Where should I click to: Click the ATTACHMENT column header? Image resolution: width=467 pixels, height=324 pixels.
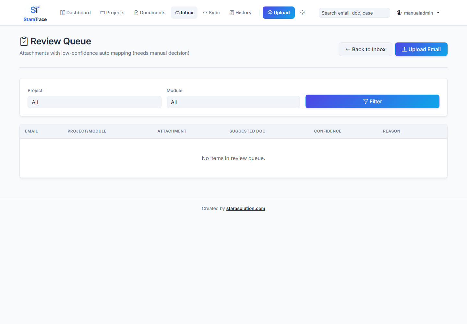(x=172, y=131)
